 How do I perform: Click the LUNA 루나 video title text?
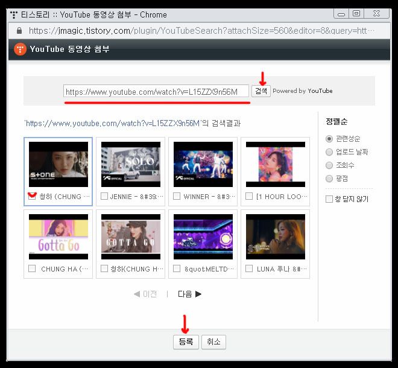[x=282, y=269]
